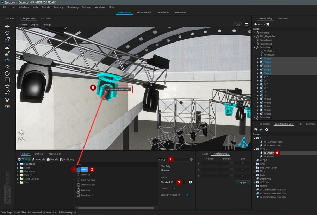Select the Move tool in left toolbar

pyautogui.click(x=7, y=26)
